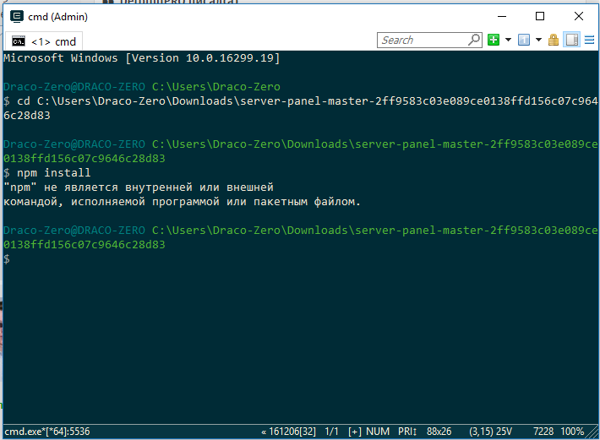
Task: Click the resize grip at bottom-right corner
Action: click(x=593, y=433)
